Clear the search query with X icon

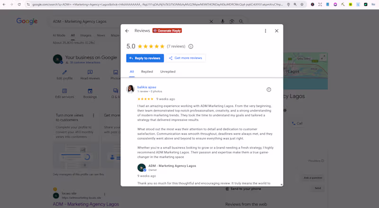(211, 21)
